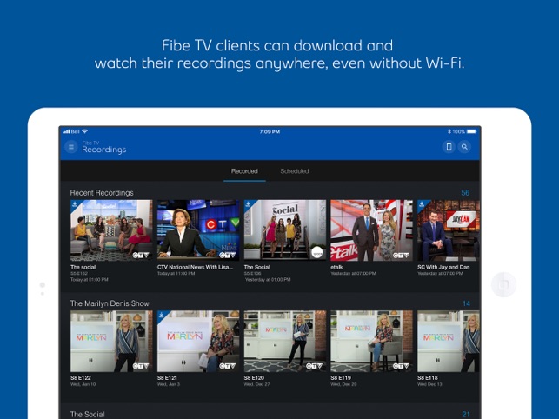The width and height of the screenshot is (559, 419).
Task: Tap the S8 E119 episode label
Action: click(341, 377)
